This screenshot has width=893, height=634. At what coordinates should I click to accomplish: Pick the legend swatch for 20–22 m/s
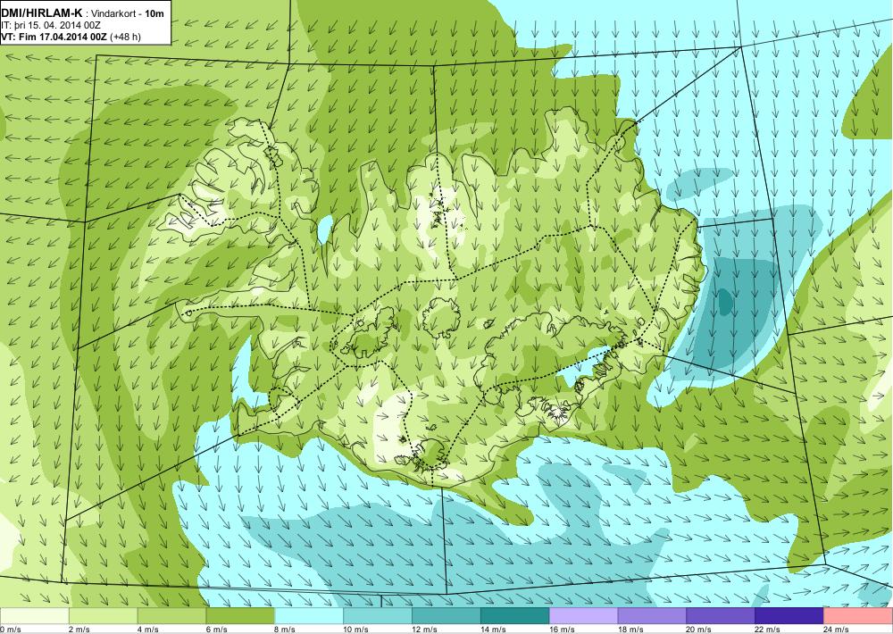(721, 616)
